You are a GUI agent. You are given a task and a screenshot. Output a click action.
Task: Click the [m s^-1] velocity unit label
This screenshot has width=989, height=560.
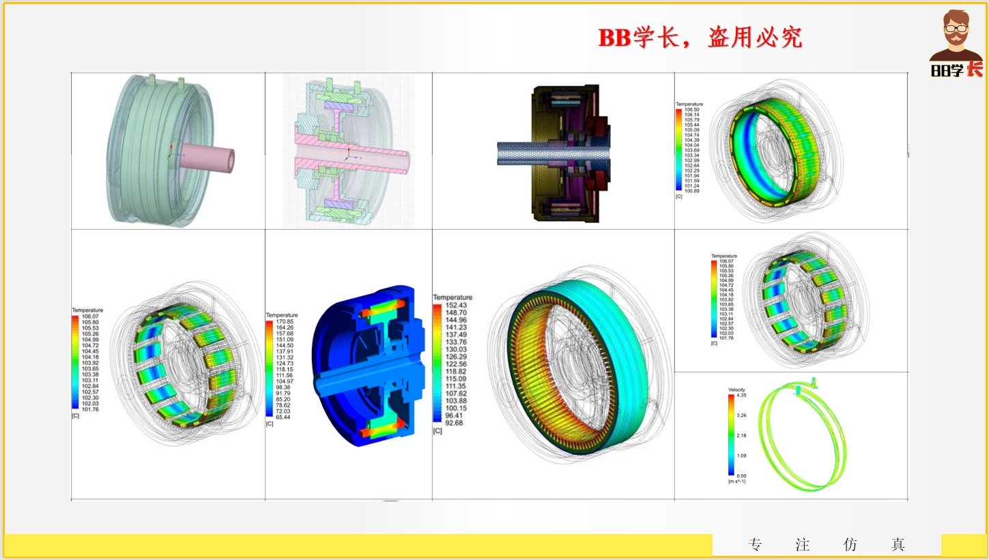(x=736, y=482)
